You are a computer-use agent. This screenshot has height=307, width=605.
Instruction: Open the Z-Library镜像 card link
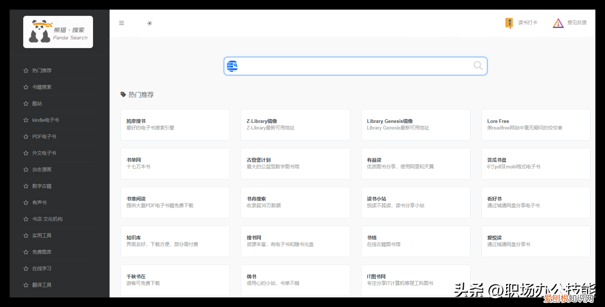pos(295,124)
